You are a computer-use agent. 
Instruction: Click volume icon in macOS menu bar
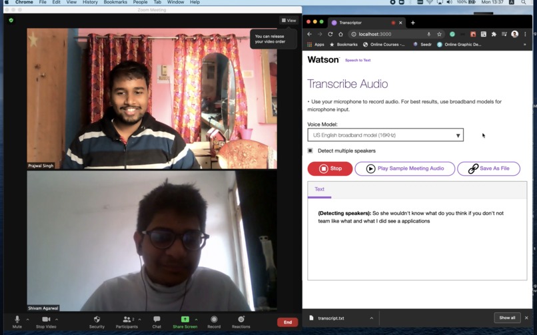tap(449, 2)
